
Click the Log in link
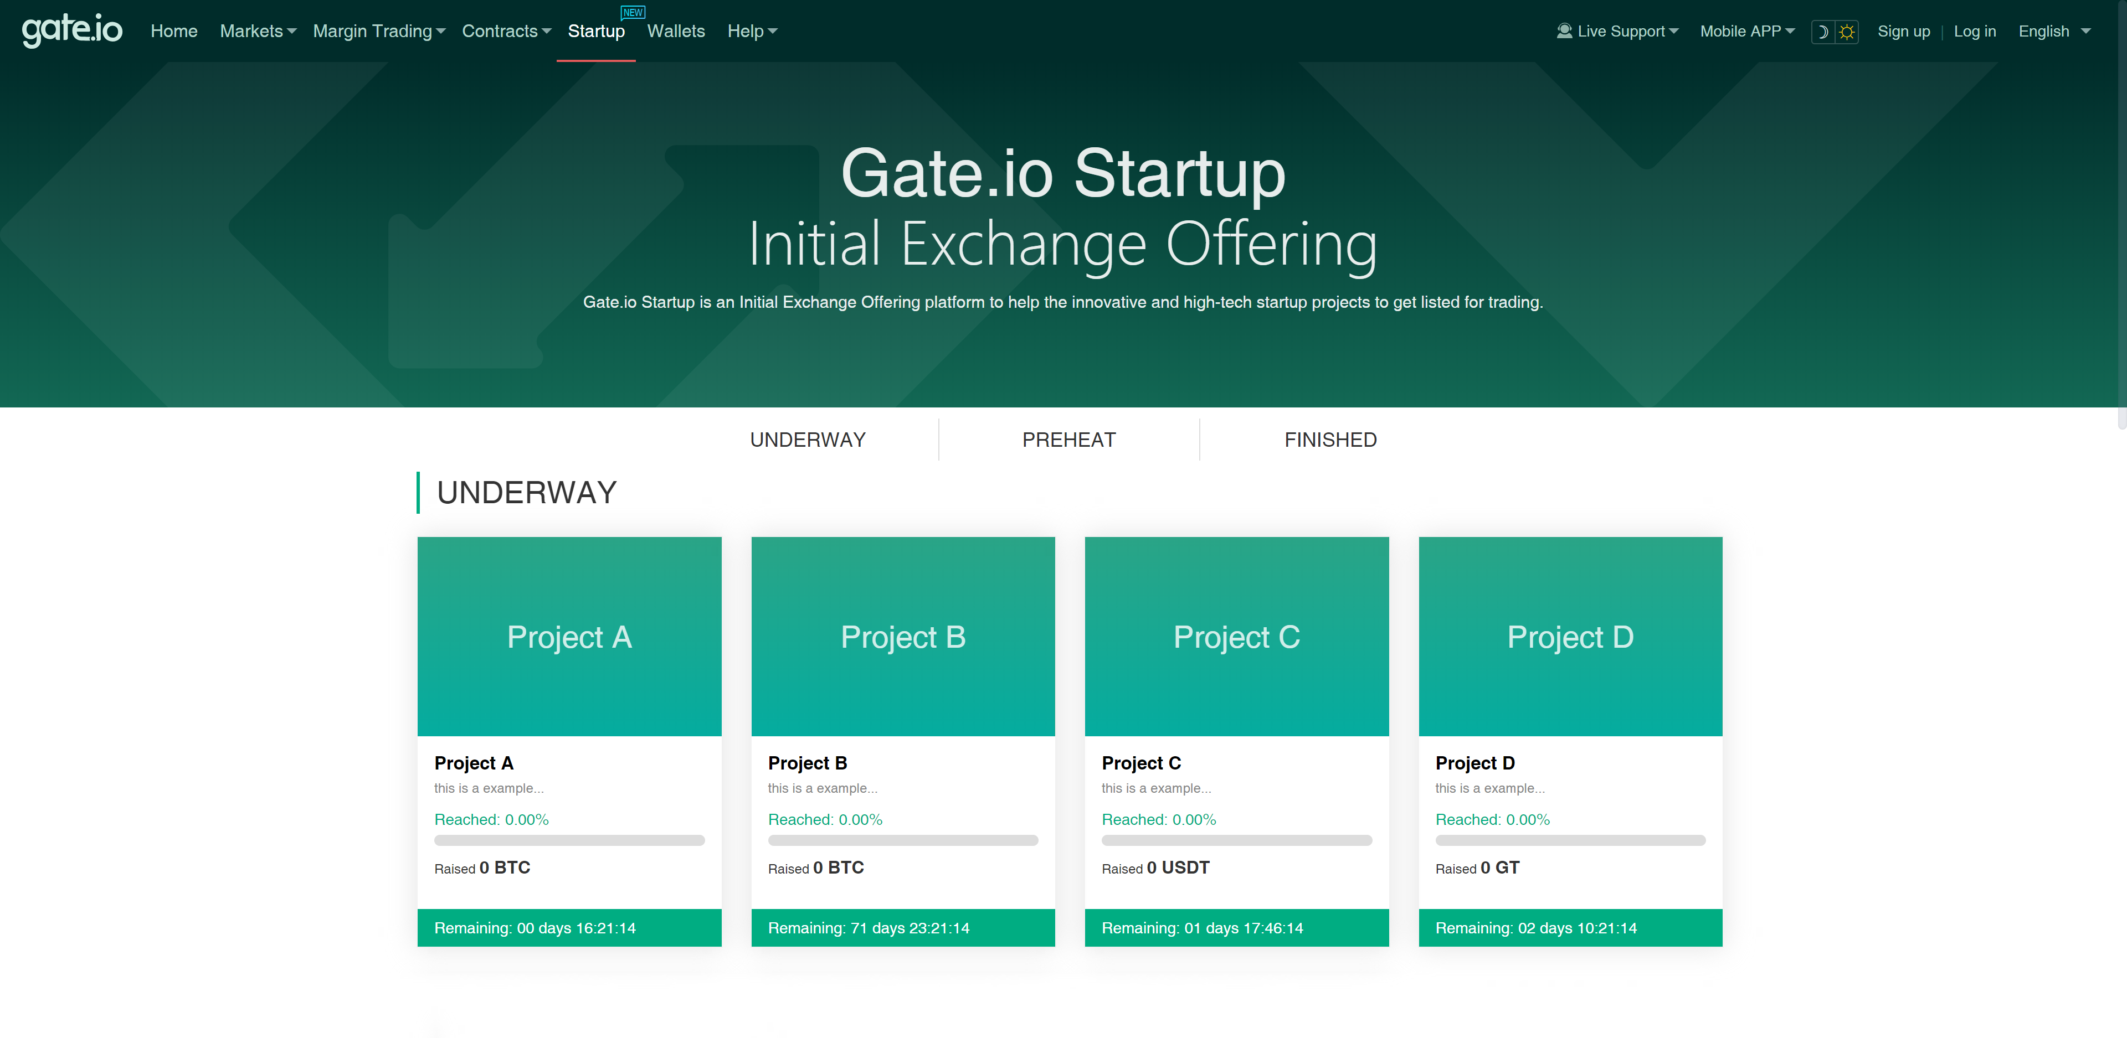click(1974, 32)
